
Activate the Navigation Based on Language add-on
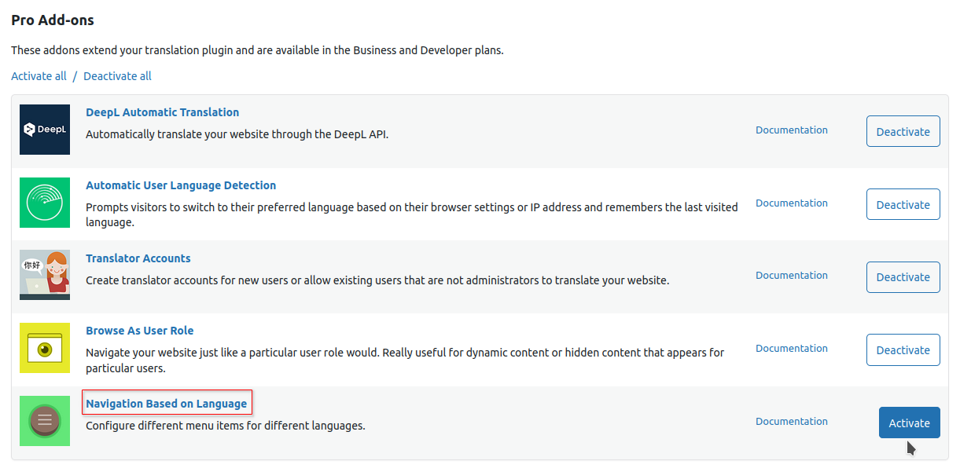[909, 423]
